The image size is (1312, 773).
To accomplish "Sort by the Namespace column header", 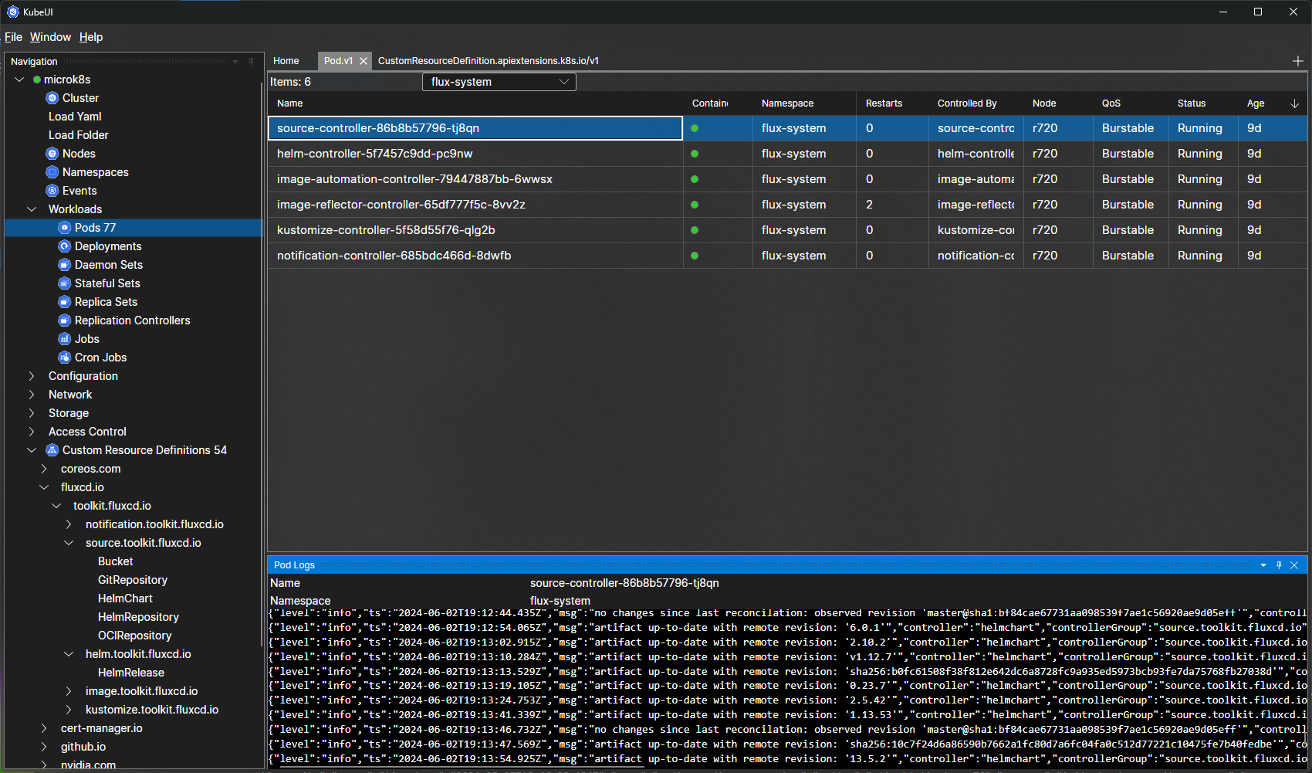I will tap(804, 103).
